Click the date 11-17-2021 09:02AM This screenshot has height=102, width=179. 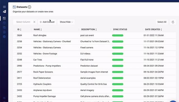(x=154, y=42)
